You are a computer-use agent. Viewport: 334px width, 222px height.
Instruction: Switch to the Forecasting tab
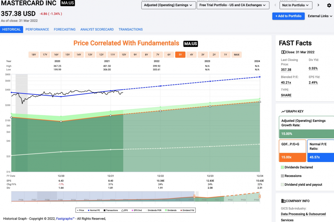coord(64,29)
